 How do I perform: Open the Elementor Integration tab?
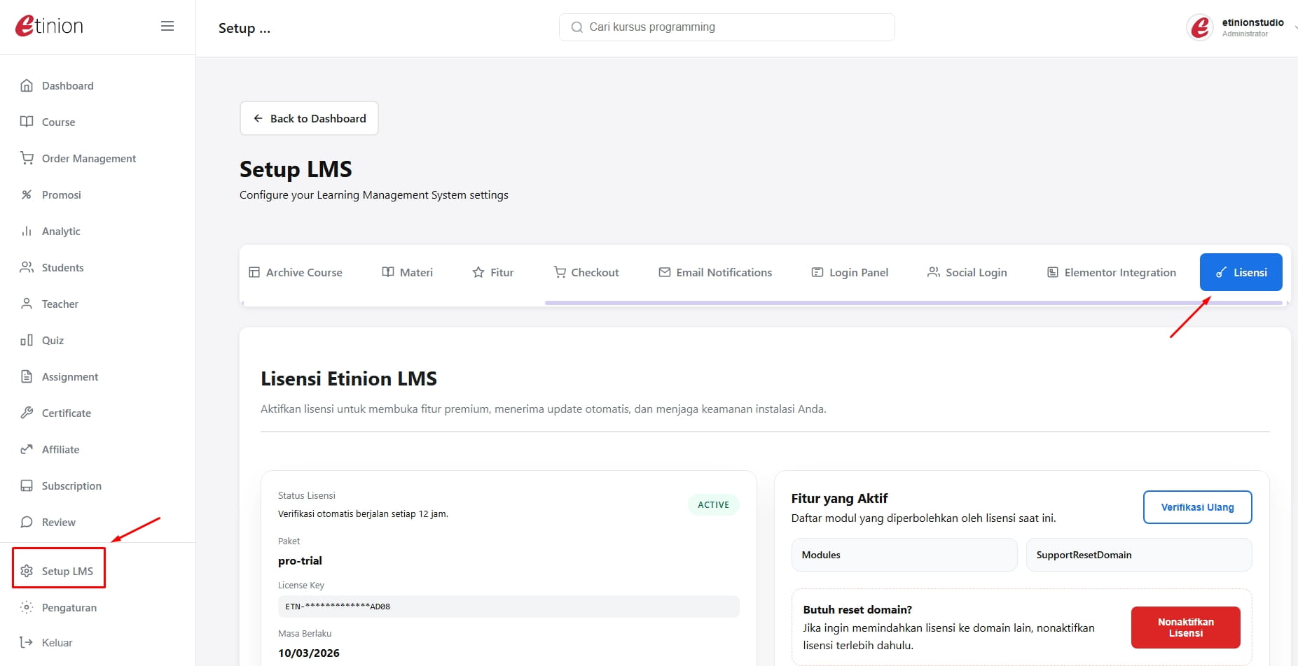(x=1111, y=273)
